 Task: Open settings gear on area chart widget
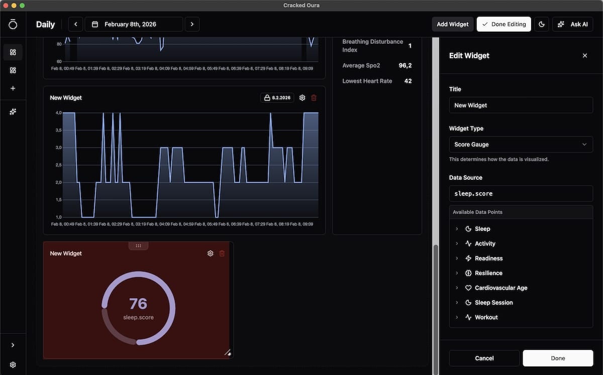[x=302, y=98]
